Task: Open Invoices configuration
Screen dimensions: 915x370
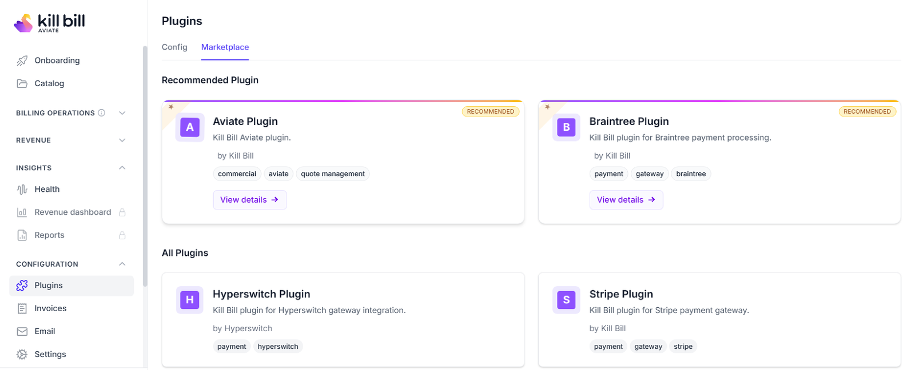Action: (x=71, y=308)
